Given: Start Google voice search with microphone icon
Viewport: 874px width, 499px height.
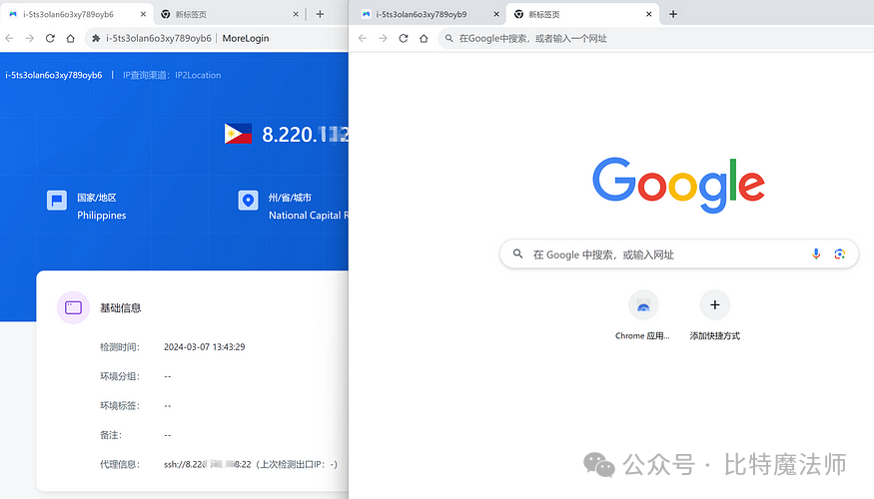Looking at the screenshot, I should [x=816, y=253].
